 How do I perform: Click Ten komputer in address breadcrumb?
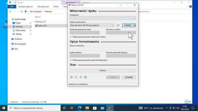click(36, 12)
